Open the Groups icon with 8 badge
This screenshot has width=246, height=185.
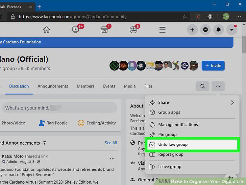[133, 29]
